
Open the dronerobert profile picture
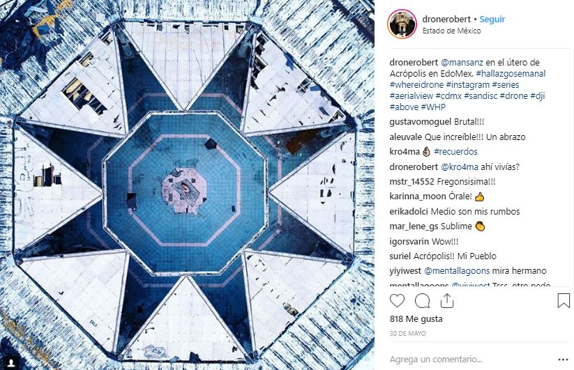(x=402, y=24)
